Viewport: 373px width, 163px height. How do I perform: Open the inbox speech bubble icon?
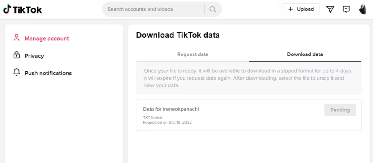coord(346,9)
